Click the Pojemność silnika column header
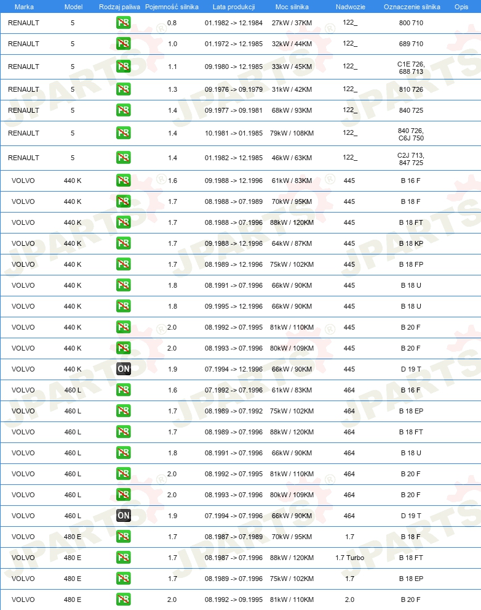This screenshot has width=481, height=610. point(172,7)
